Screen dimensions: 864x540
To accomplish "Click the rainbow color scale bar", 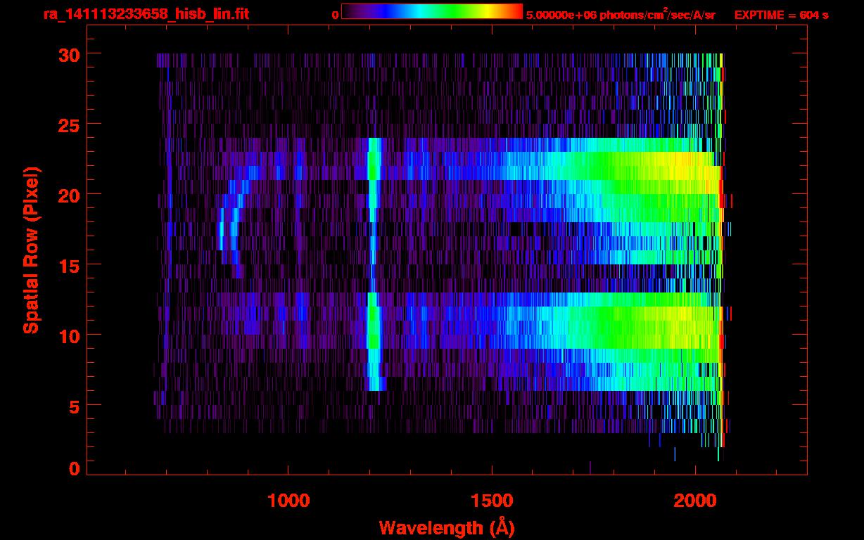I will [x=432, y=12].
